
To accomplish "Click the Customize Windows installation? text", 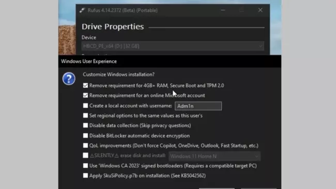I will point(119,74).
